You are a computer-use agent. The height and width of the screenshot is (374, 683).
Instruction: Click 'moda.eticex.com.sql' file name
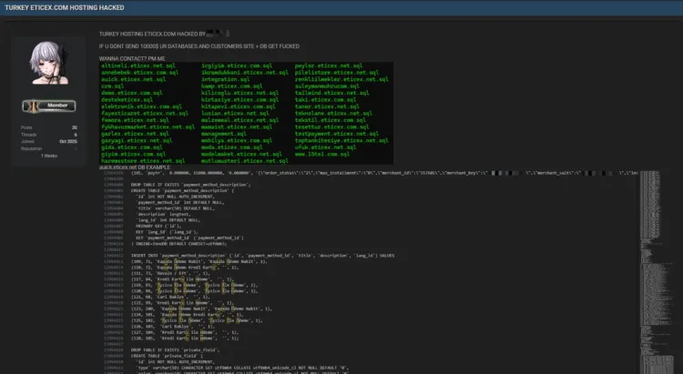click(231, 147)
